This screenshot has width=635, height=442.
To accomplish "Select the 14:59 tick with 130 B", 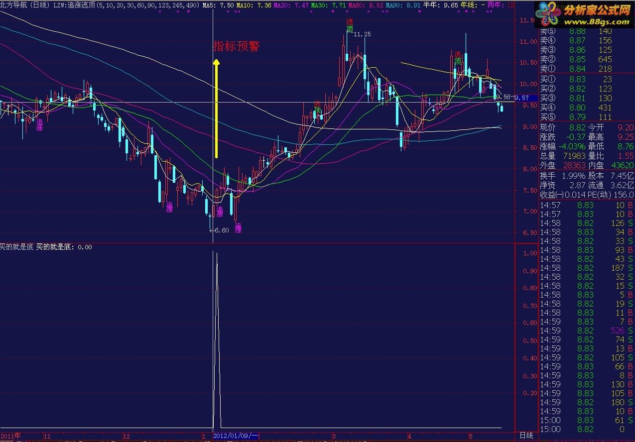I will (x=587, y=384).
